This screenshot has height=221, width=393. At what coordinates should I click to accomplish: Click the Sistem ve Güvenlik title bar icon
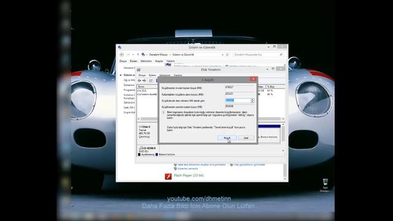point(120,47)
